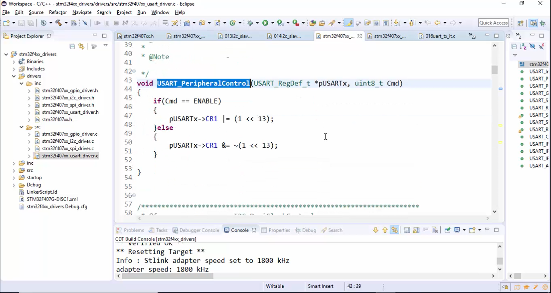
Task: Close the active stm32f407xx editor tab
Action: tap(359, 36)
